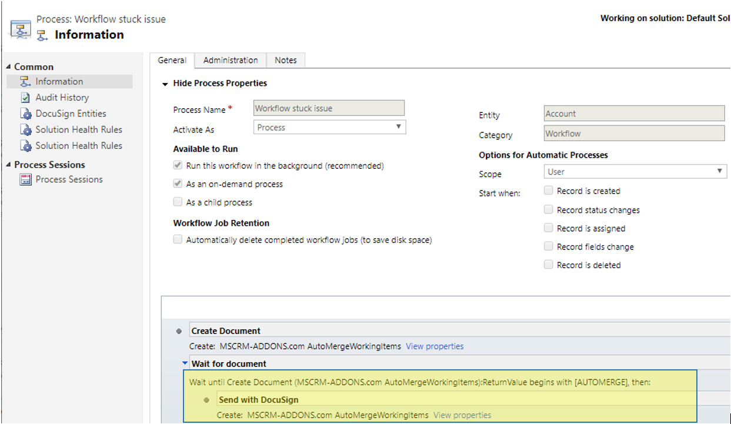Click the Process Name input field
The width and height of the screenshot is (731, 424).
(x=329, y=108)
